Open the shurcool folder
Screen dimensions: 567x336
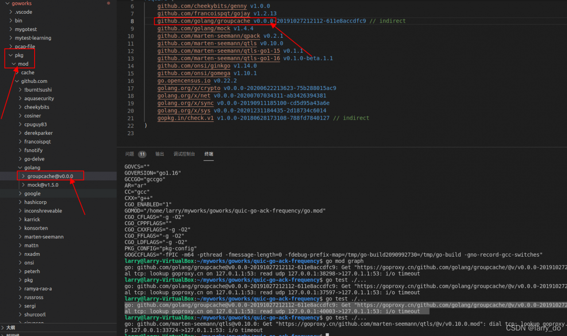pyautogui.click(x=35, y=315)
